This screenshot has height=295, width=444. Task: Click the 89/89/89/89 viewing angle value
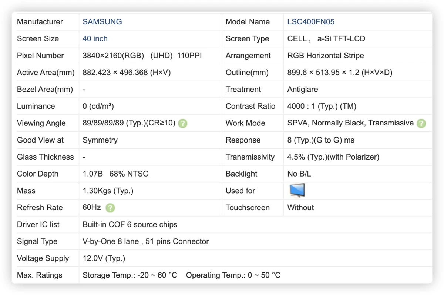(129, 123)
